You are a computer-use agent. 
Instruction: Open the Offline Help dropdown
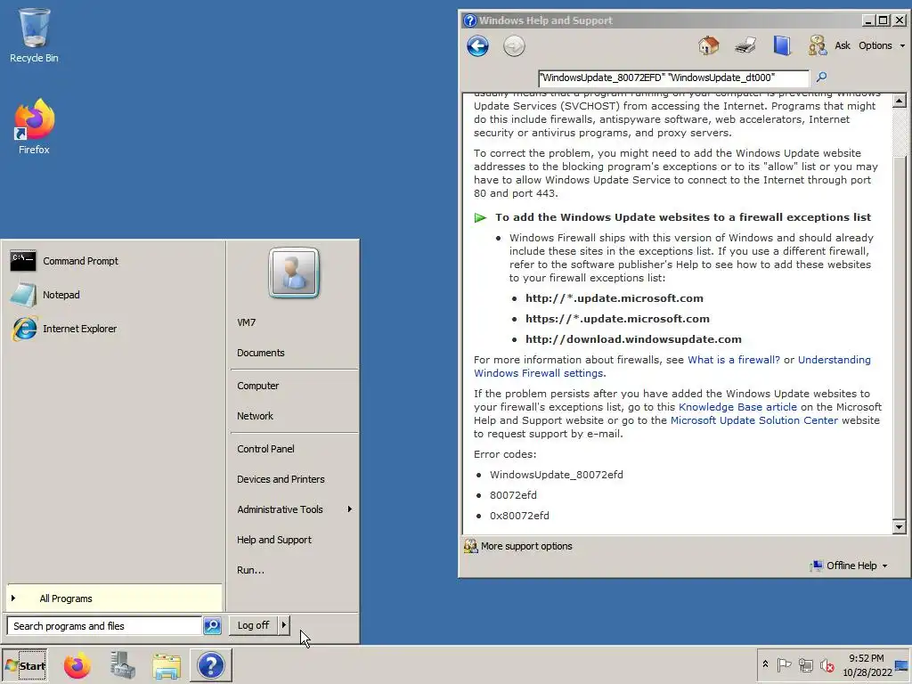pos(850,566)
